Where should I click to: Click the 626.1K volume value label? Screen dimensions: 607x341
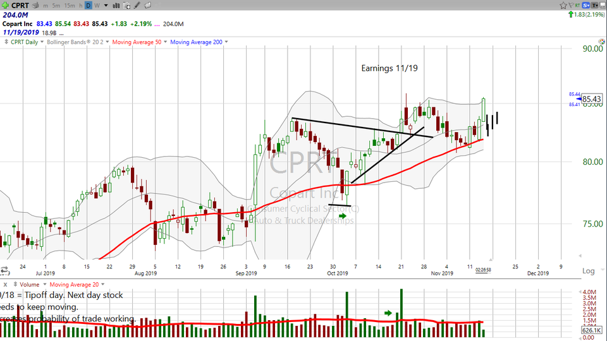(592, 330)
